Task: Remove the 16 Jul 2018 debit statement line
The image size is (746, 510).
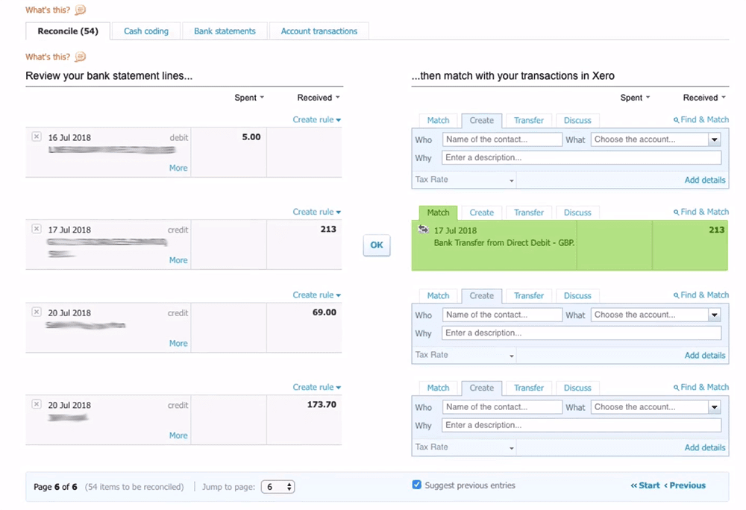Action: click(x=36, y=136)
